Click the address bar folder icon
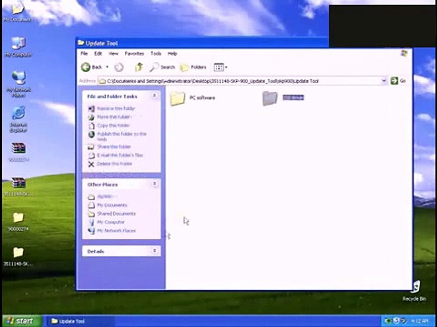This screenshot has height=327, width=437. click(x=102, y=81)
